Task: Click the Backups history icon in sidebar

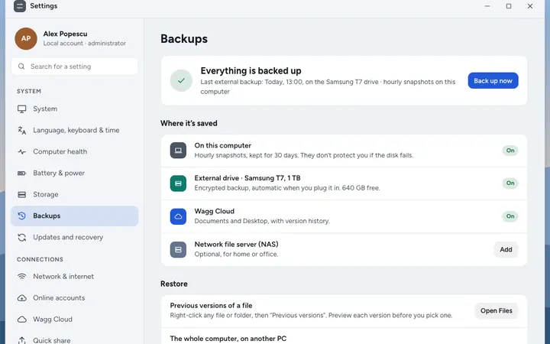Action: point(21,216)
